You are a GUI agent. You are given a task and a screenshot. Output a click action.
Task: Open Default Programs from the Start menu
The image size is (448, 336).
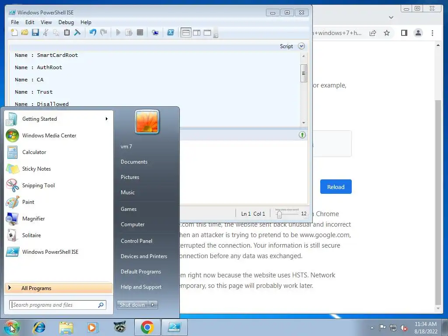[x=141, y=271]
